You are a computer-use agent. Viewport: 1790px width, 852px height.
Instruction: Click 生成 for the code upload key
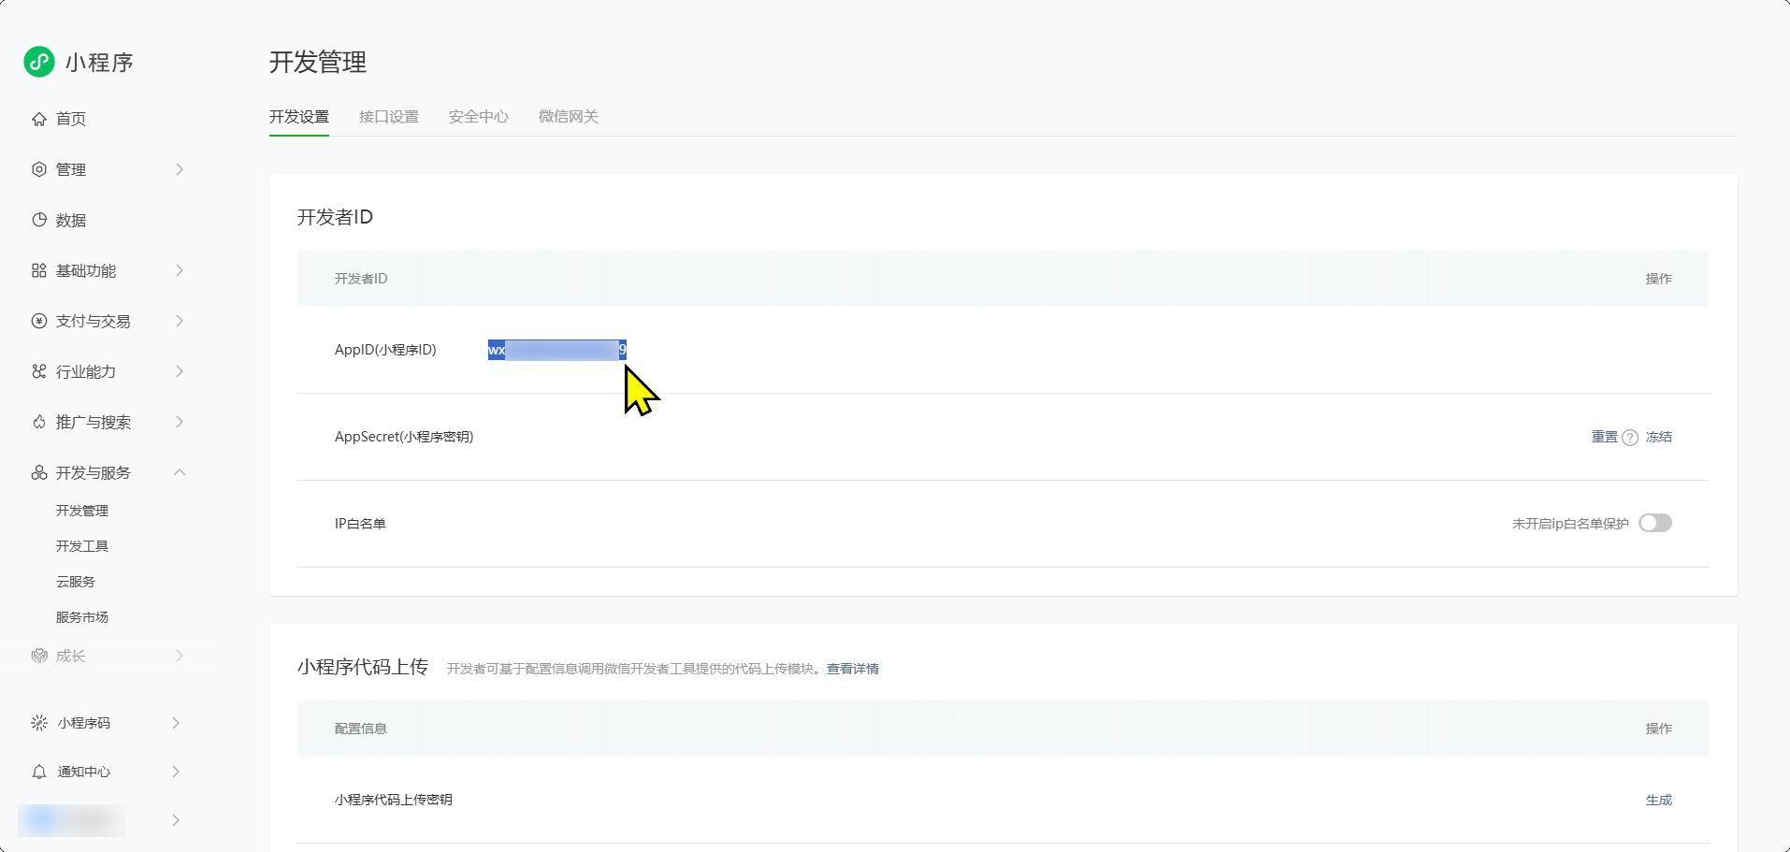[1658, 800]
